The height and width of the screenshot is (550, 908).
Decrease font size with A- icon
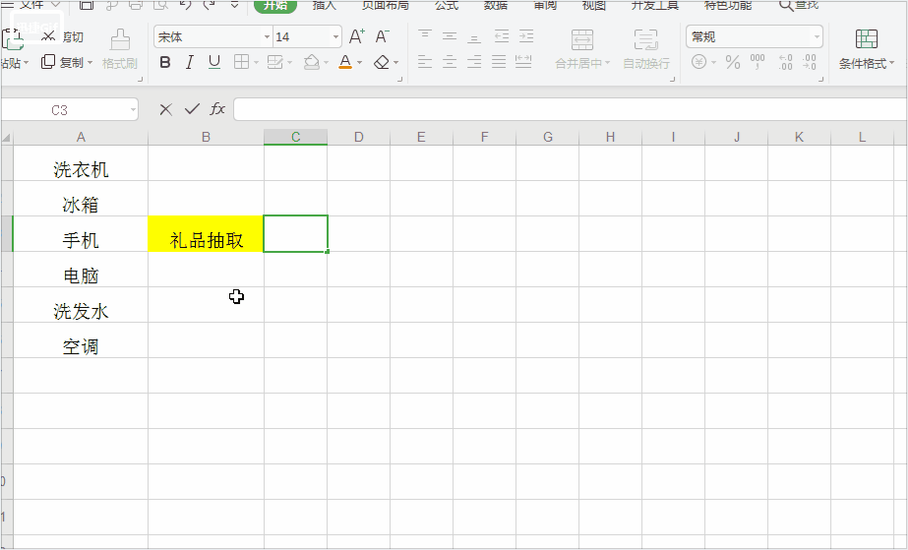[383, 36]
